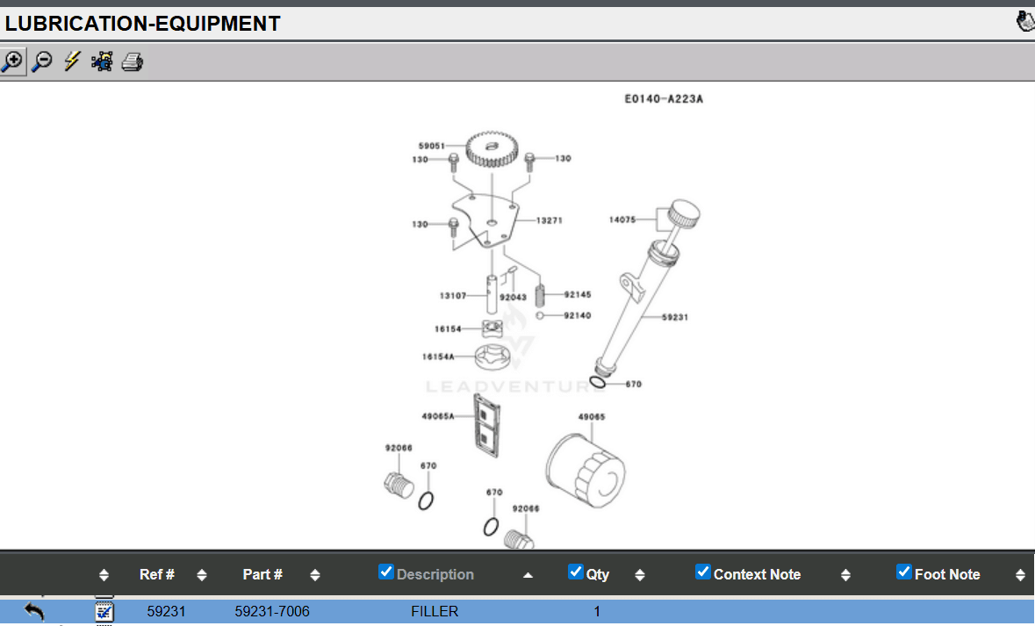This screenshot has width=1035, height=626.
Task: Uncheck the Description column checkbox
Action: click(x=386, y=572)
